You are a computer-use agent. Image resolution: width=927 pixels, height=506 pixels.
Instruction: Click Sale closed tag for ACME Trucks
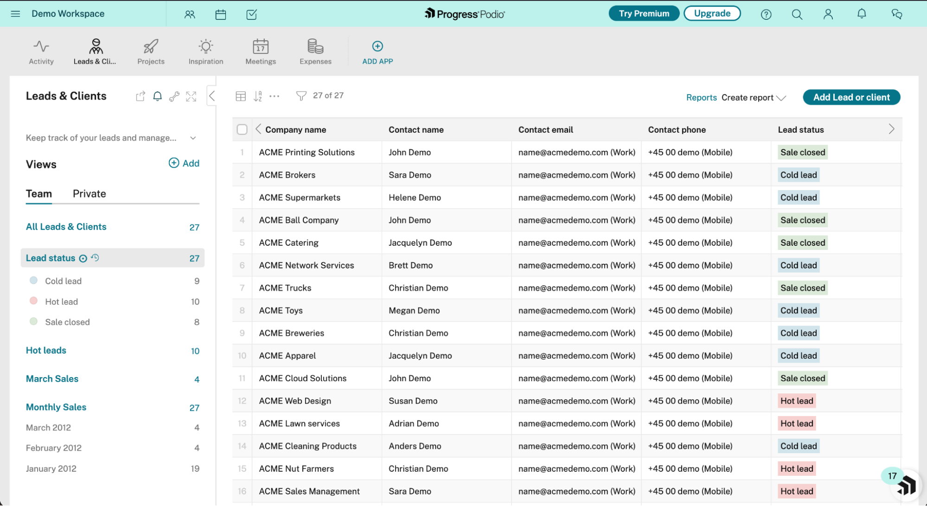point(803,288)
